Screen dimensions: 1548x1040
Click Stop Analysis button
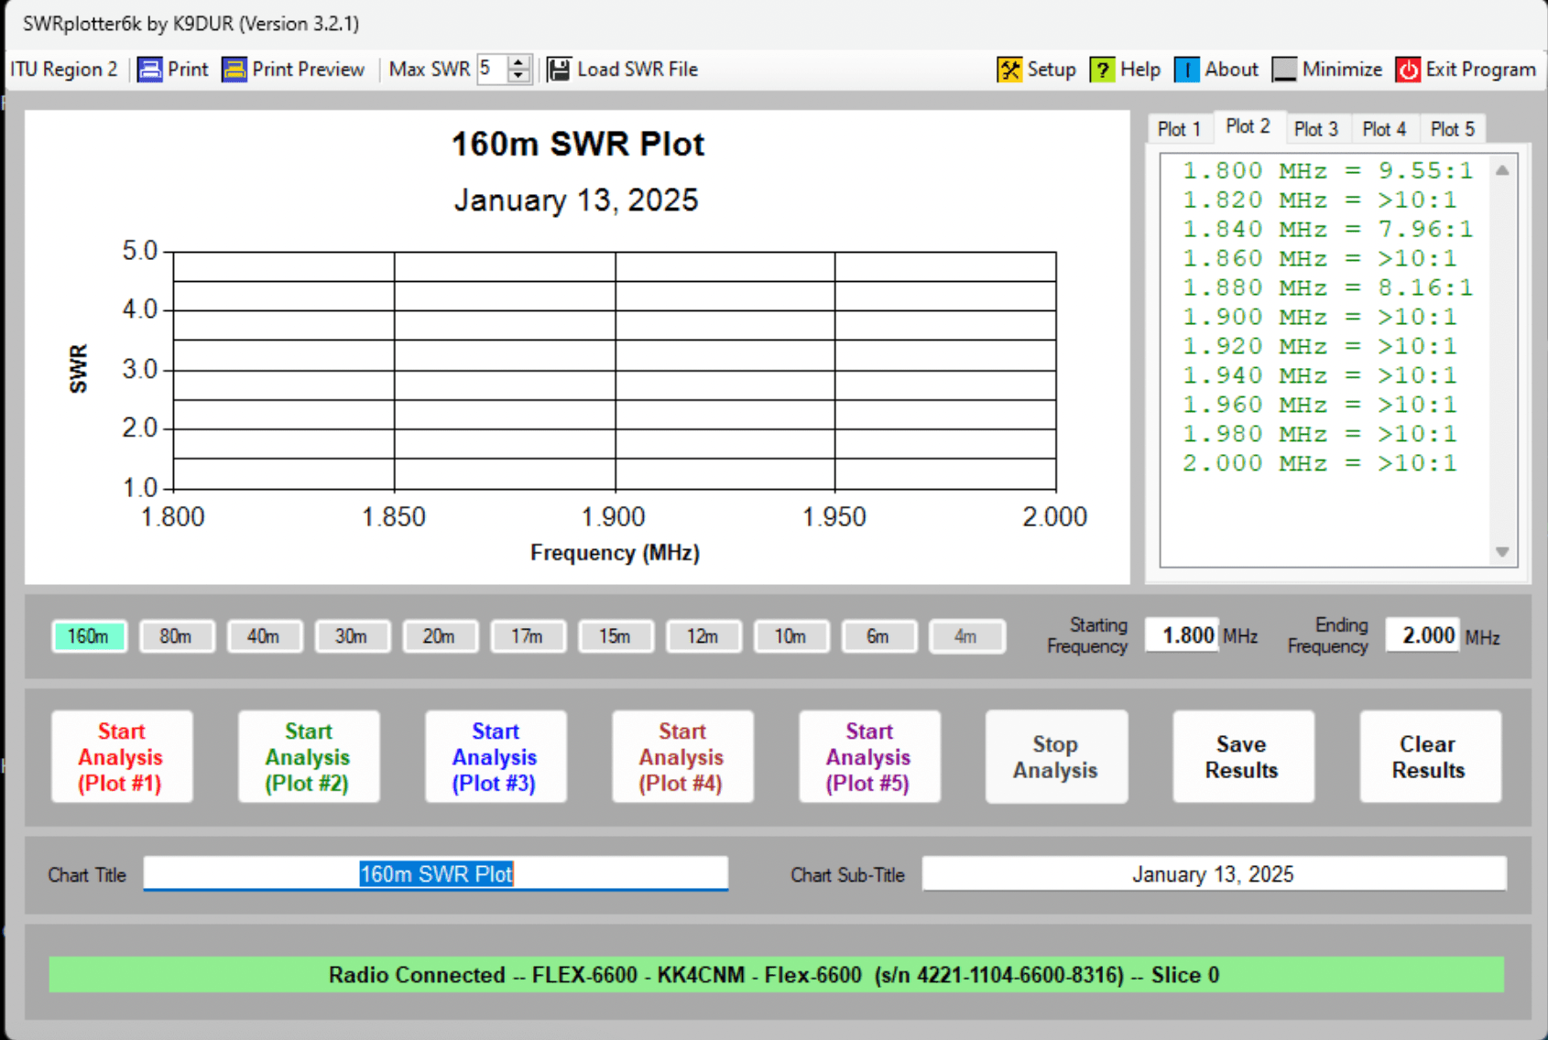click(1056, 757)
